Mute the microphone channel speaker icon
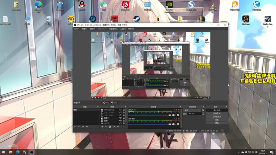Image resolution: width=276 pixels, height=155 pixels. click(x=174, y=115)
